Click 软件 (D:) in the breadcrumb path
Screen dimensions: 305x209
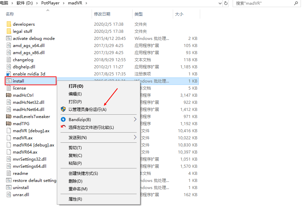tap(25, 3)
